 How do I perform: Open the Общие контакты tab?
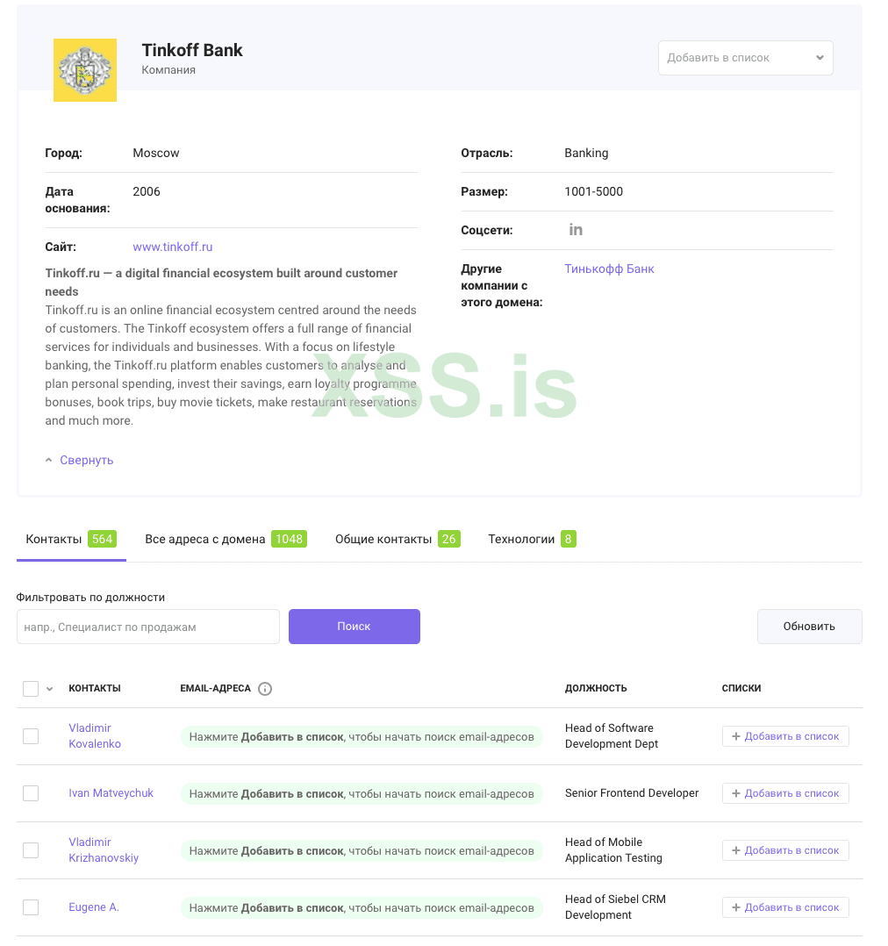click(x=397, y=540)
